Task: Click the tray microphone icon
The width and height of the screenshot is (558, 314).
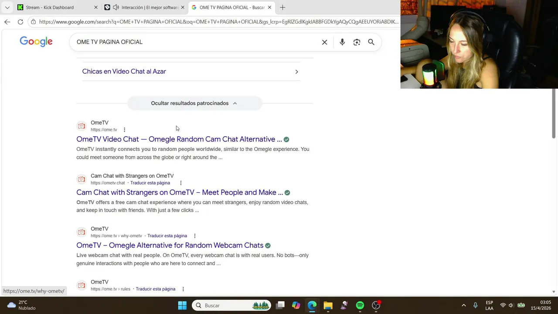Action: point(475,305)
